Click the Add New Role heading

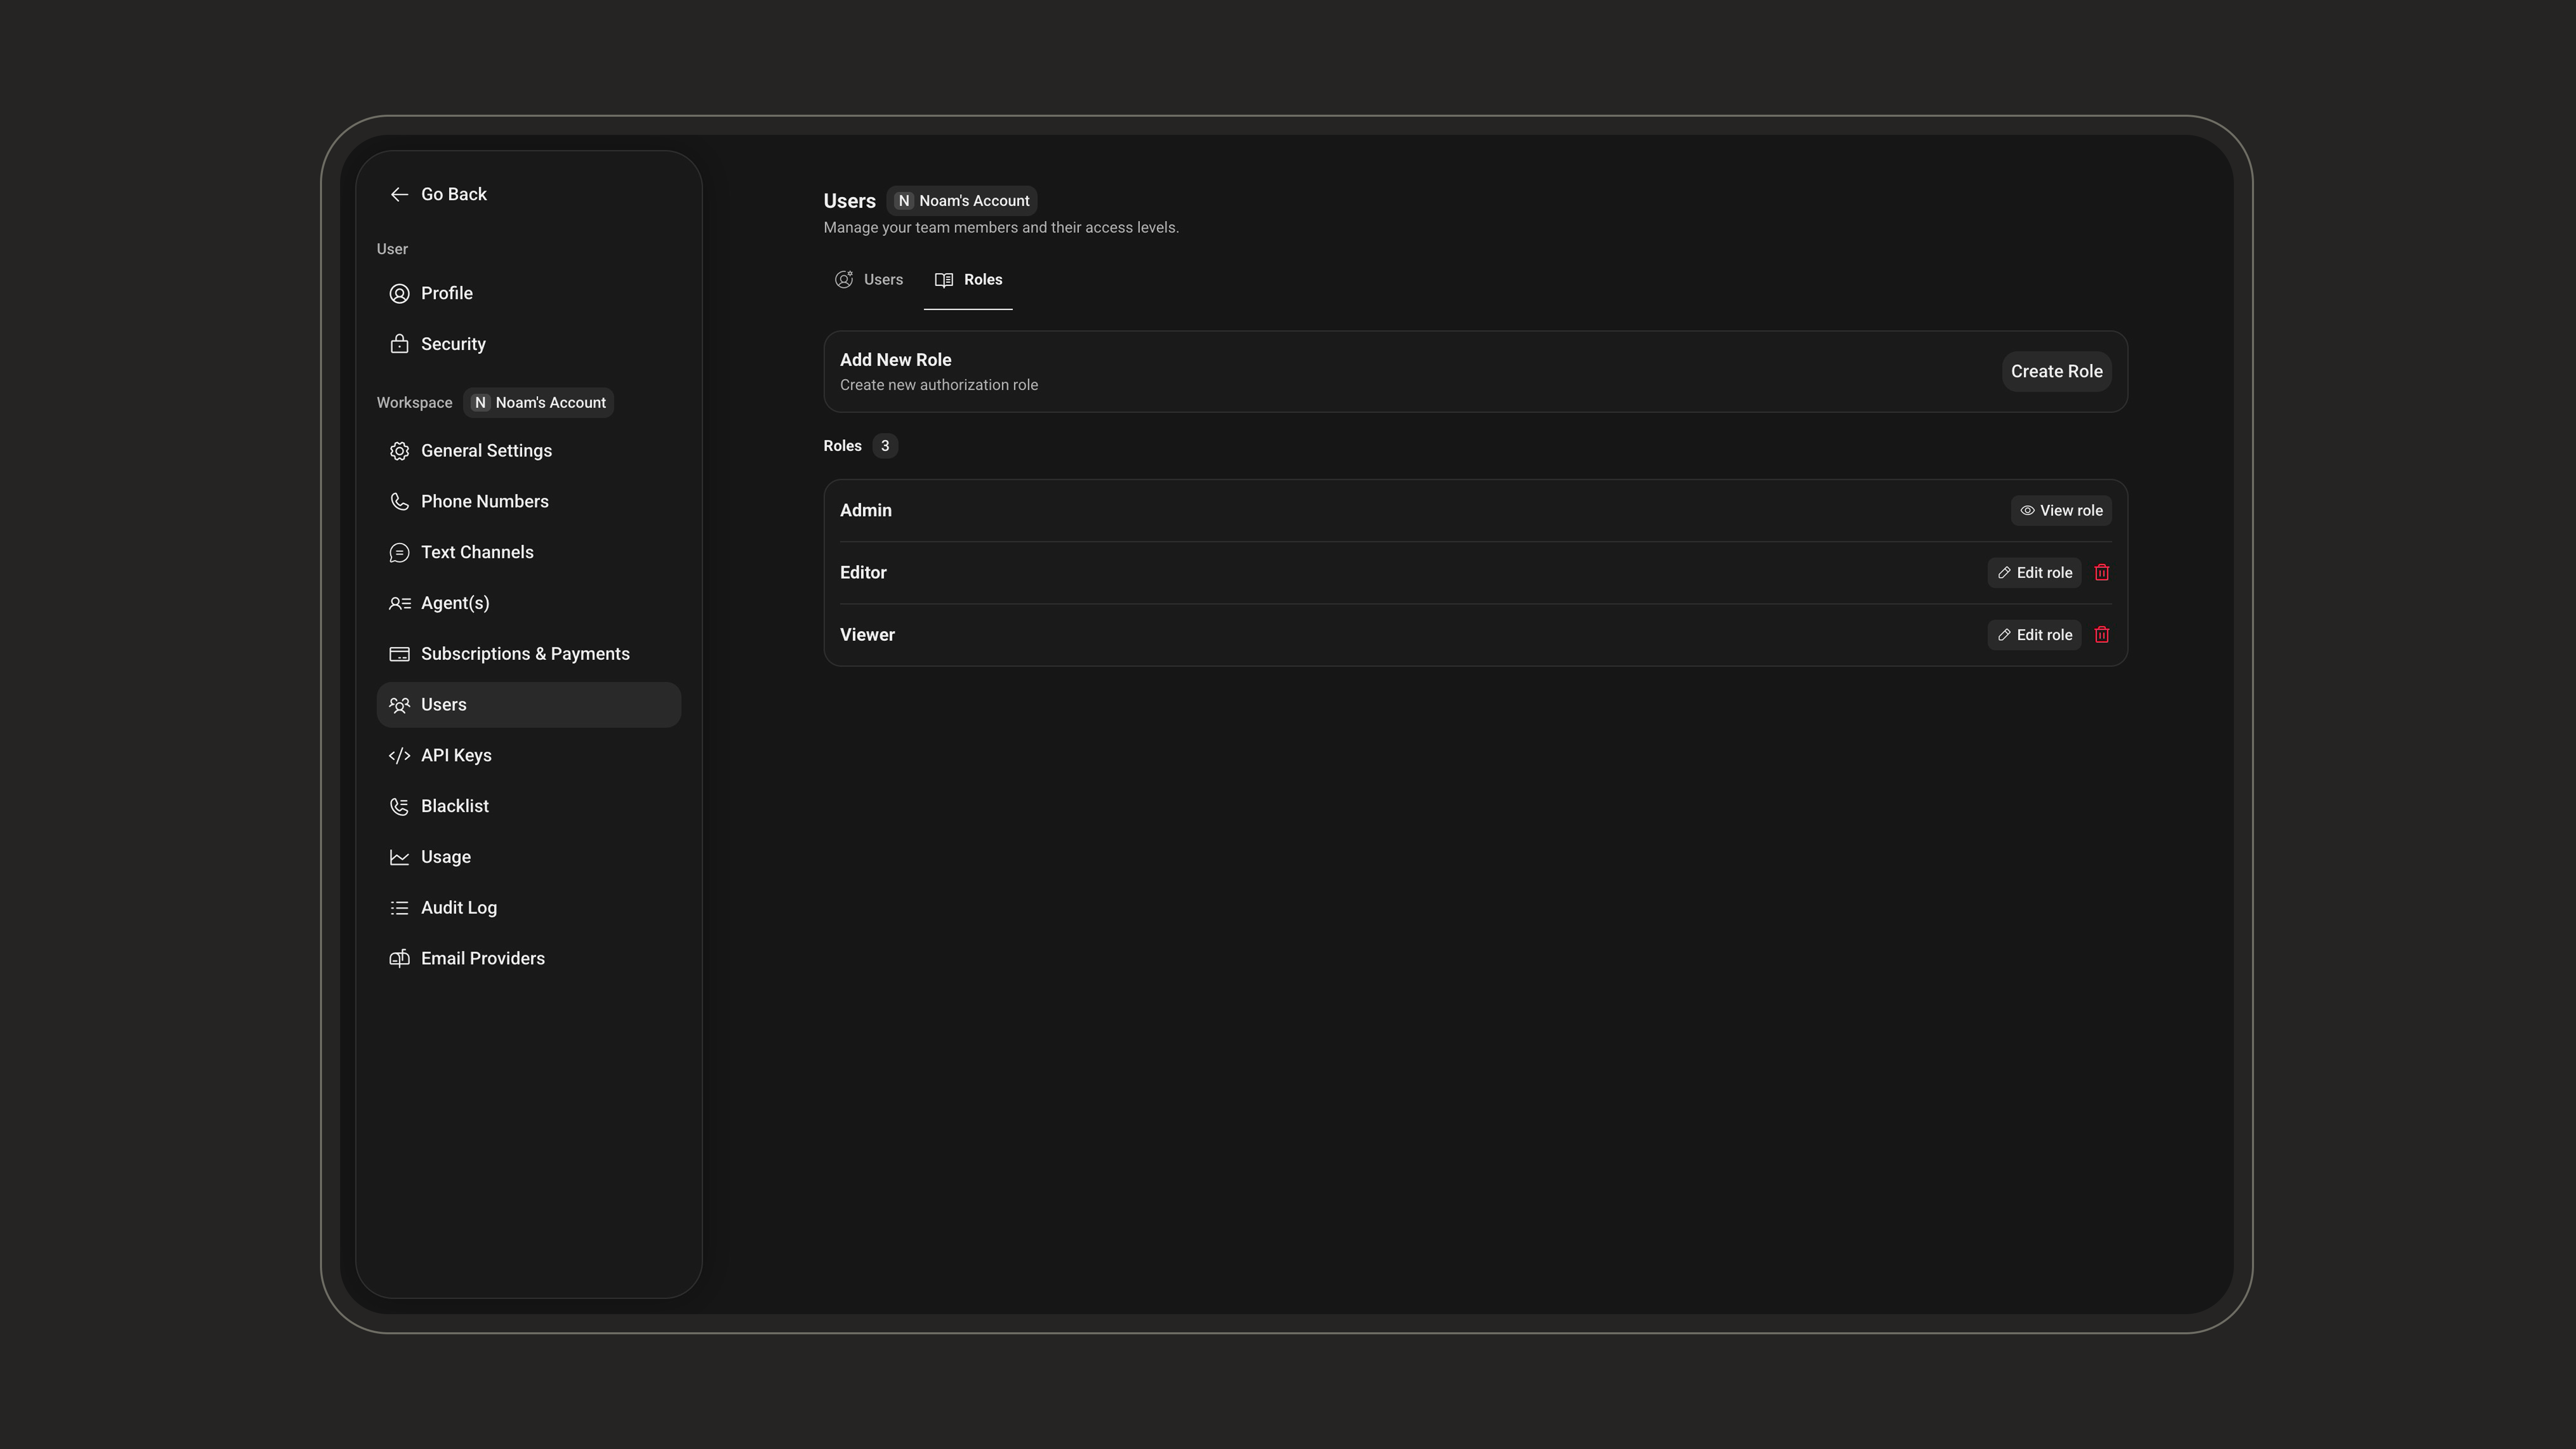point(895,360)
